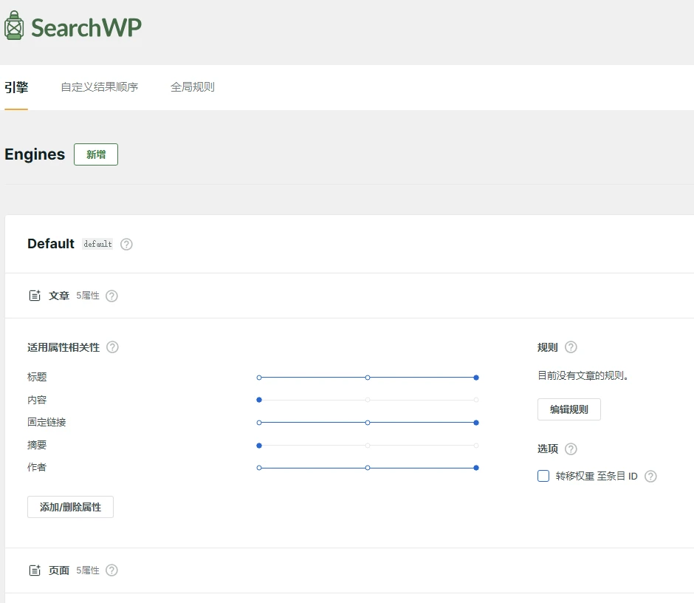Click the left endpoint of 摘要 slider
This screenshot has height=603, width=694.
(258, 446)
